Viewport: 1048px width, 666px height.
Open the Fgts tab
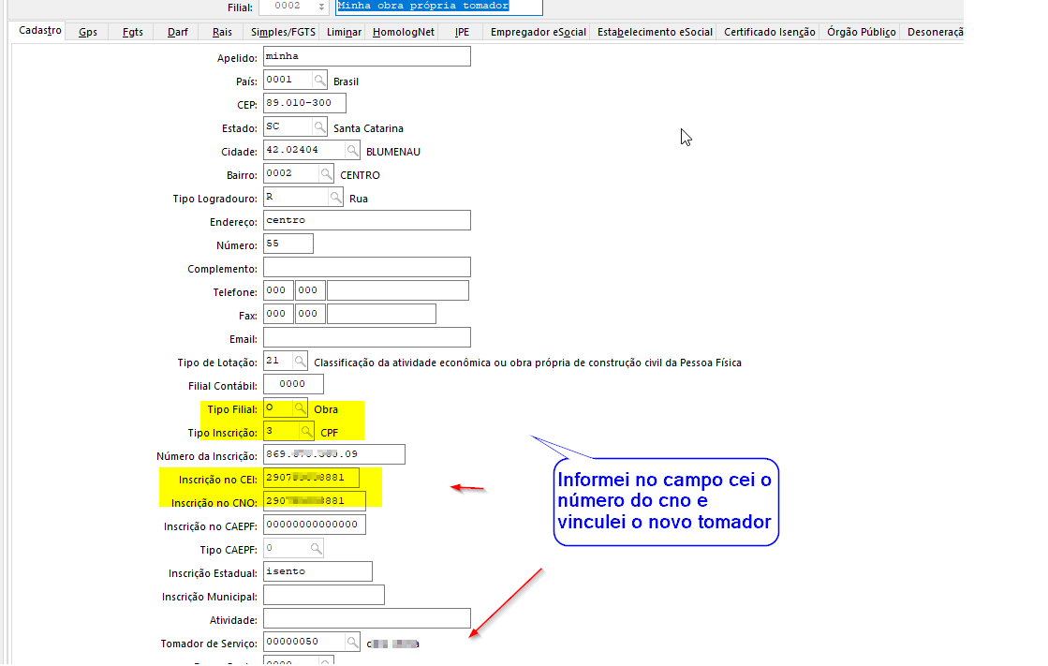[x=133, y=32]
